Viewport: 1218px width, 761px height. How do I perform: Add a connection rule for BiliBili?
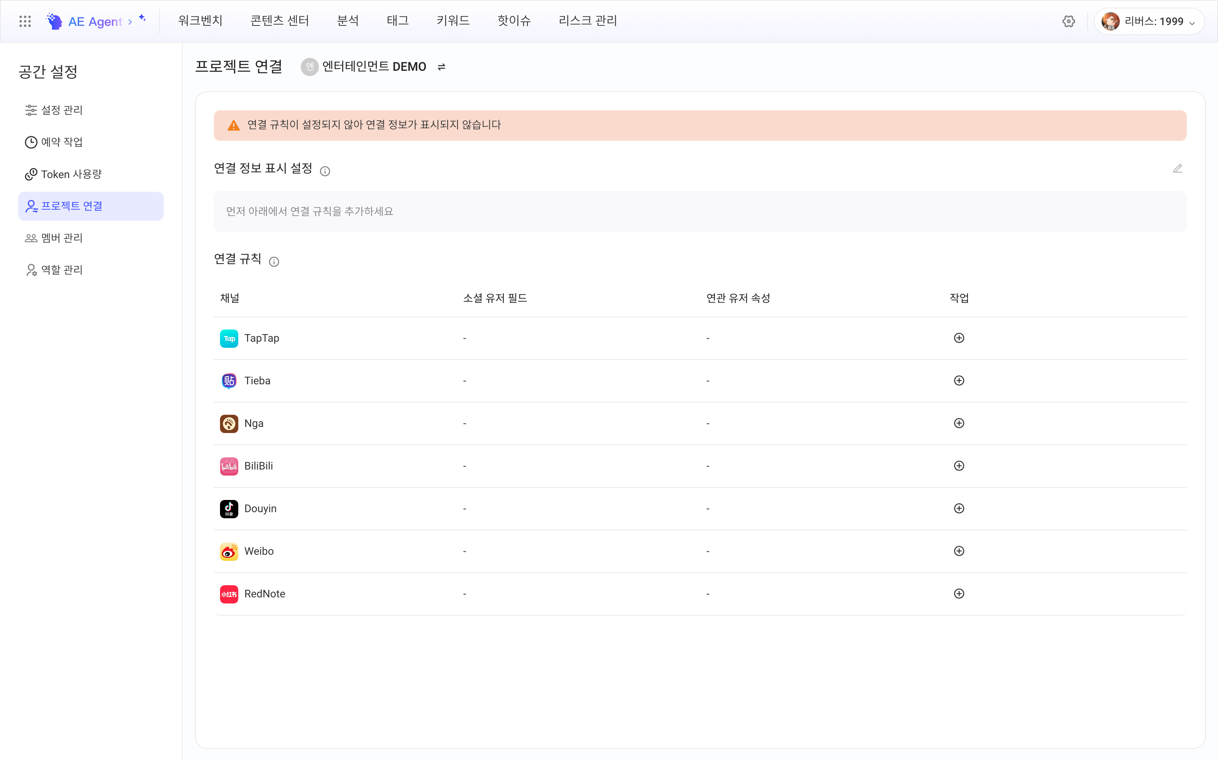point(959,466)
